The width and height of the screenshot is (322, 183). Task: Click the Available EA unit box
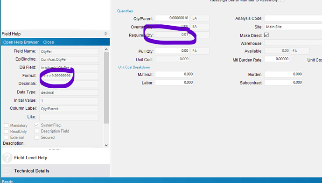coord(300,51)
